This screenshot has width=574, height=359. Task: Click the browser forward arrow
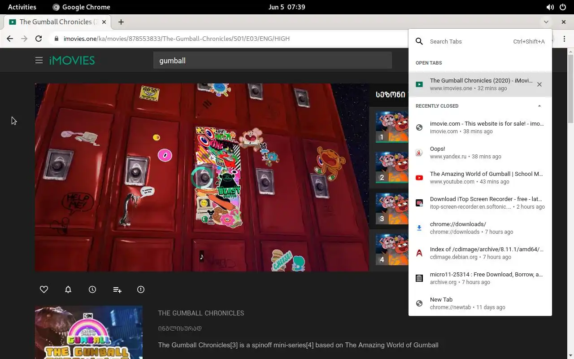click(24, 39)
